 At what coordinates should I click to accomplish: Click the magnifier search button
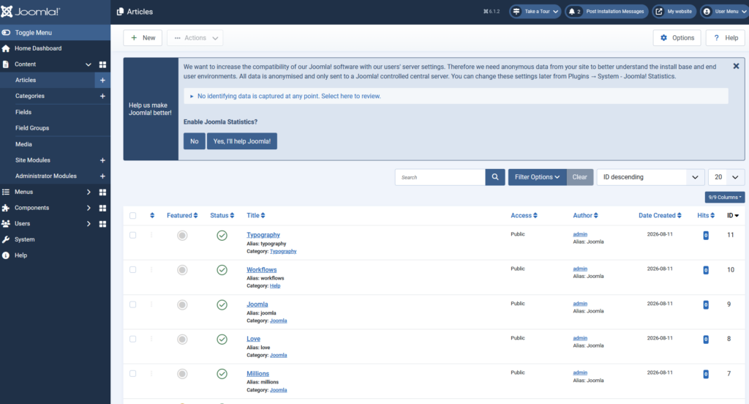(495, 177)
